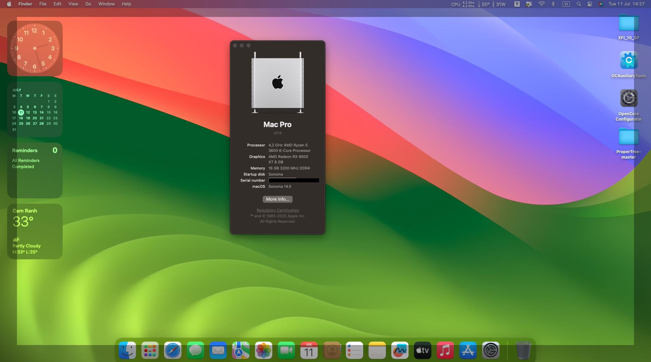Open the Apple menu
The height and width of the screenshot is (362, 651).
click(9, 4)
